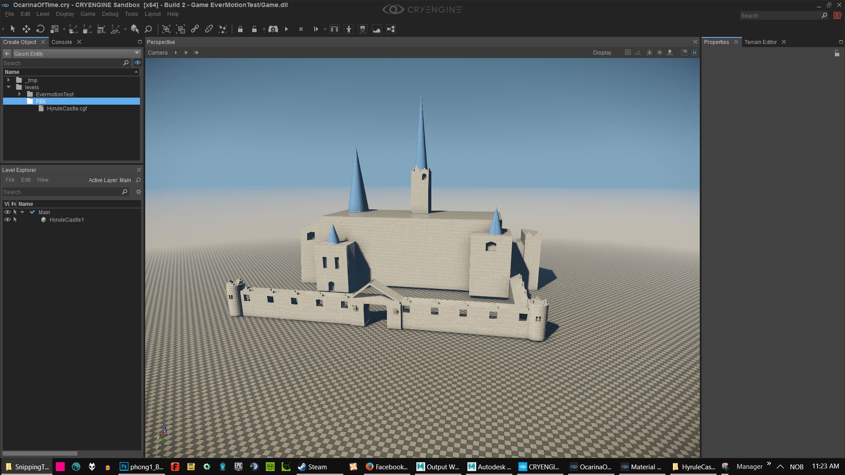
Task: Switch to Game mode via gamepad icon
Action: 273,29
